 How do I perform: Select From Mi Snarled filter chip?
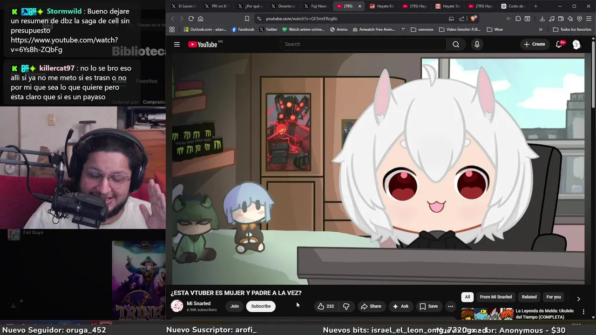click(496, 297)
